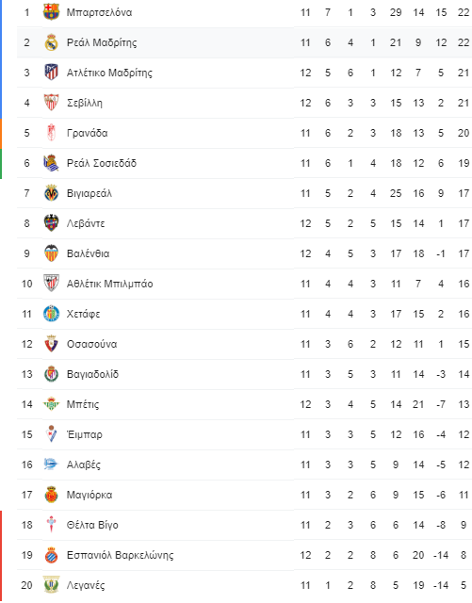
Task: Open the Θέλτα Βίγο team link
Action: (92, 525)
